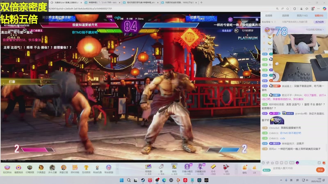
Task: Open the taskbar clock and date
Action: pyautogui.click(x=316, y=180)
